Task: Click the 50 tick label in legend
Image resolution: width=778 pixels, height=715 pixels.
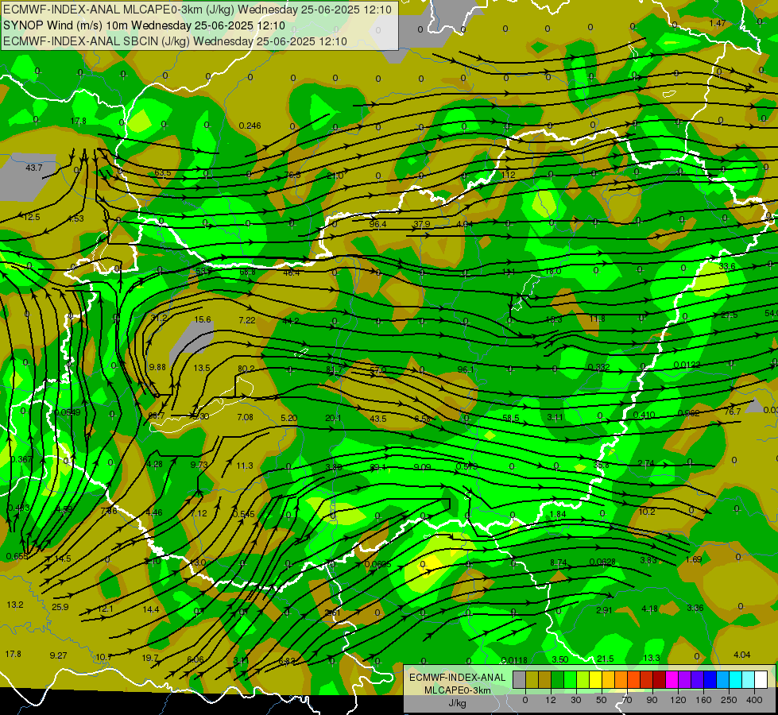Action: click(x=602, y=700)
